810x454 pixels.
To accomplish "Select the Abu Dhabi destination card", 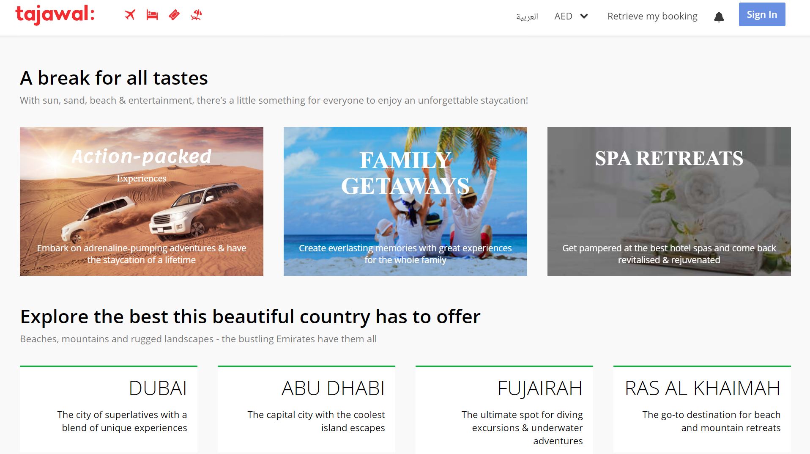I will point(306,408).
